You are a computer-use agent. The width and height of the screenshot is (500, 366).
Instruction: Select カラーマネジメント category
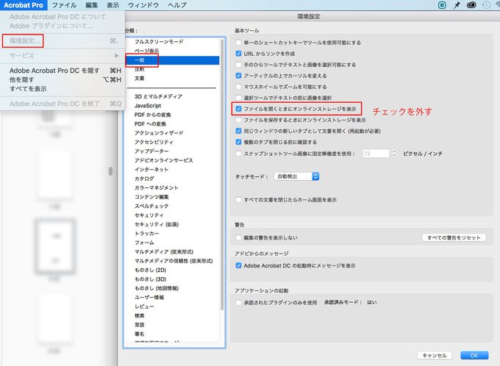click(x=156, y=187)
